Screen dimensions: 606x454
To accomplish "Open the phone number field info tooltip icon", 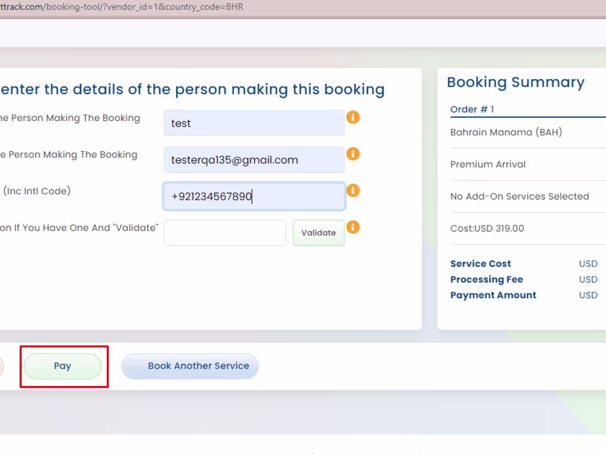I will pos(353,190).
